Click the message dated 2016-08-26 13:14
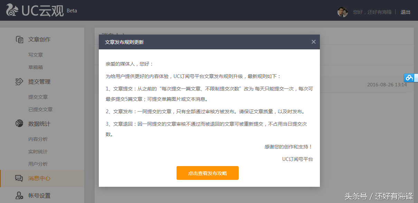 pyautogui.click(x=387, y=84)
